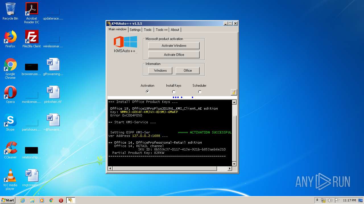
Task: Click the log's scroll down arrow
Action: click(234, 164)
